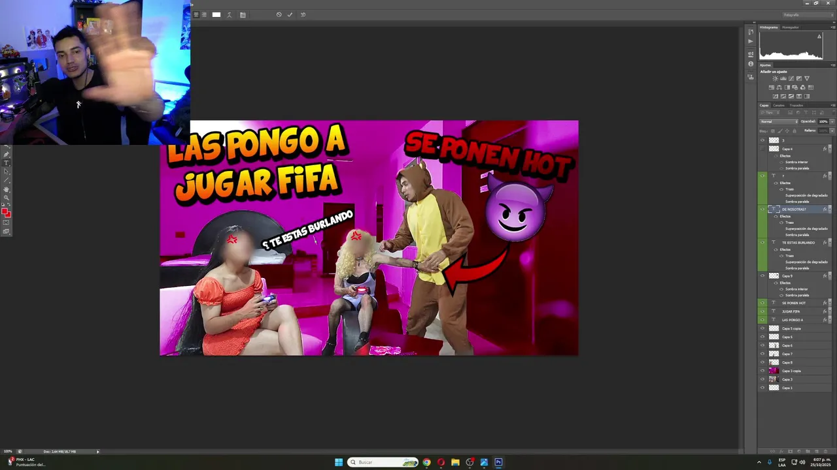The width and height of the screenshot is (837, 470).
Task: Switch to the Capas tab
Action: pos(764,105)
